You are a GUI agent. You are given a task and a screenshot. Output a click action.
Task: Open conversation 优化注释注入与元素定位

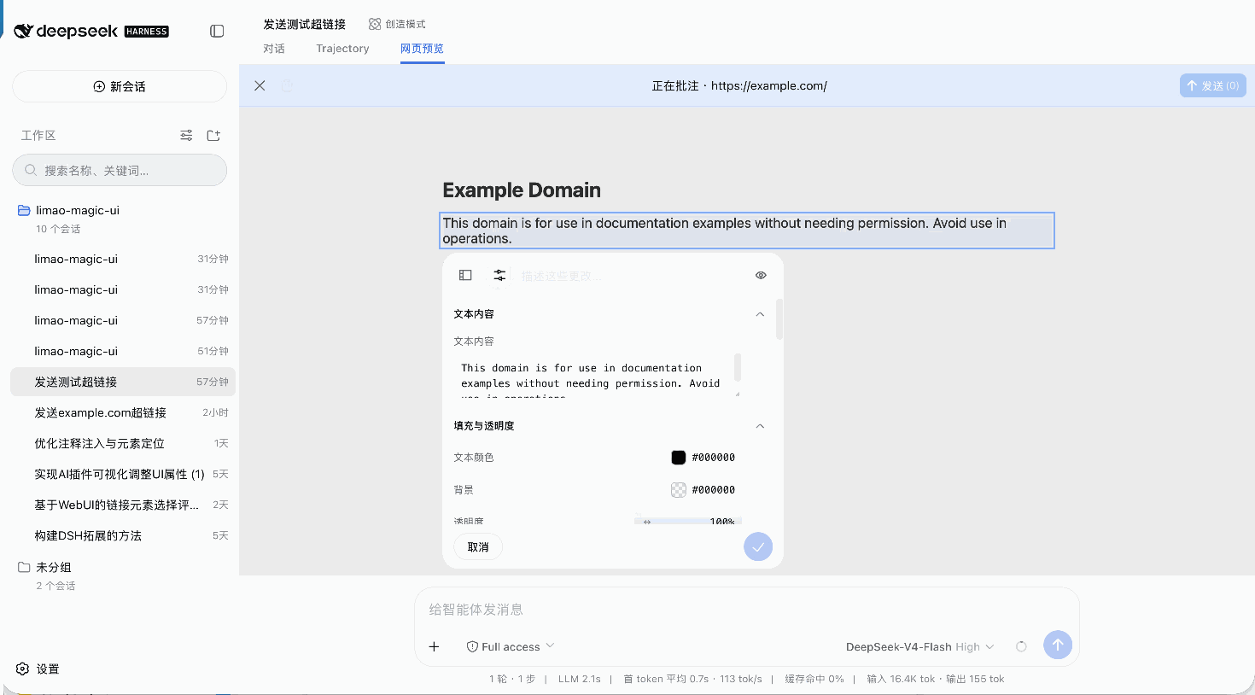pos(123,443)
